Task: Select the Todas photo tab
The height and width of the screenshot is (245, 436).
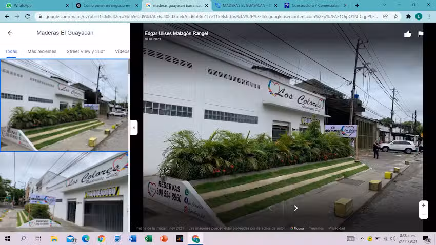Action: coord(11,51)
